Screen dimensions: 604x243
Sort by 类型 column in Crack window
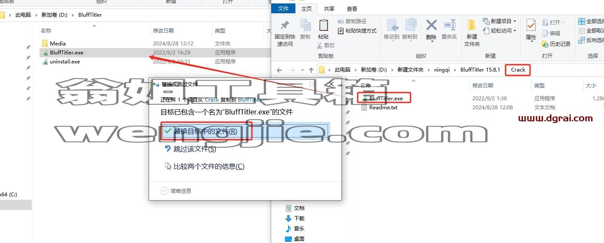(x=540, y=85)
